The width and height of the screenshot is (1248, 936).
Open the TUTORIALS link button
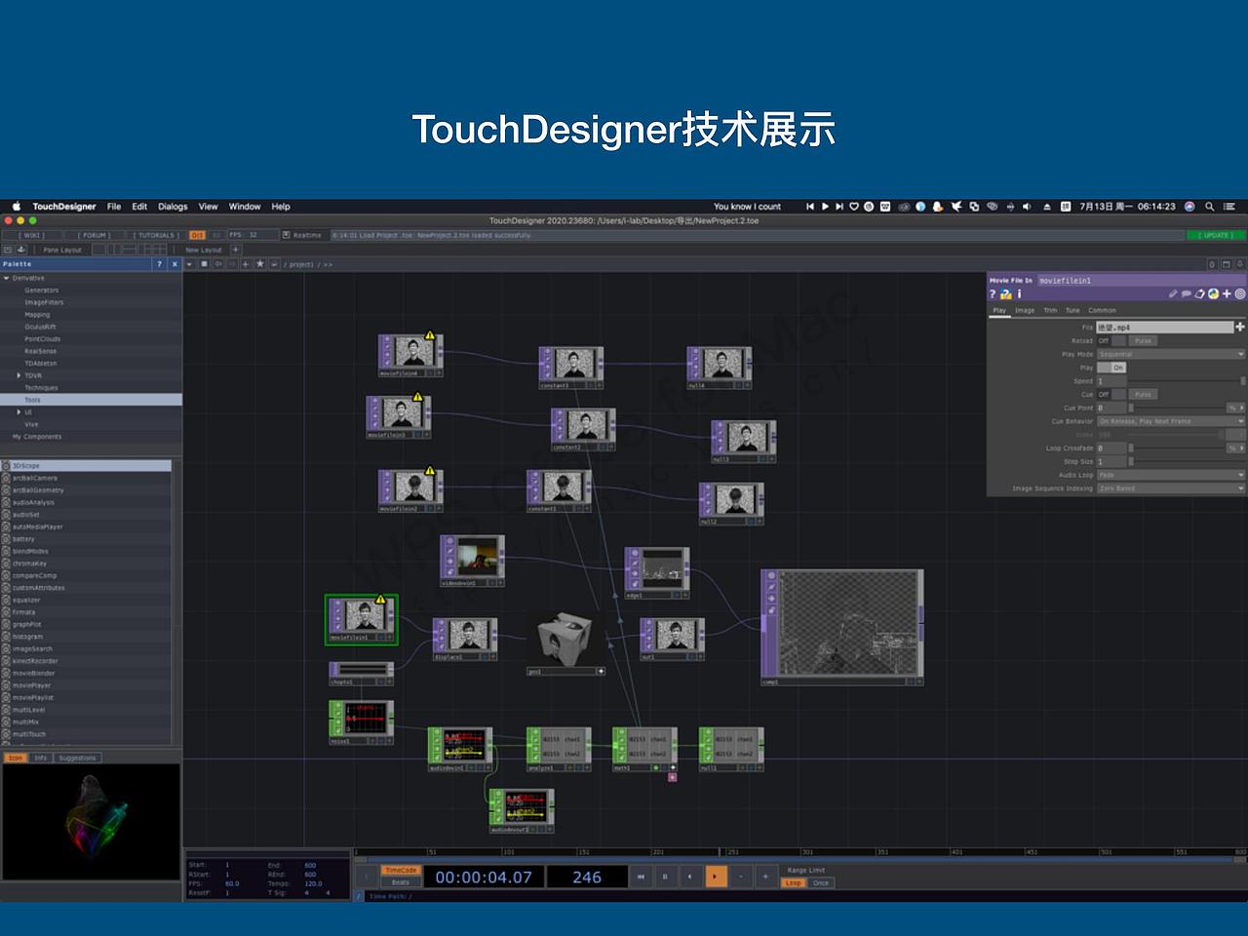(x=156, y=235)
